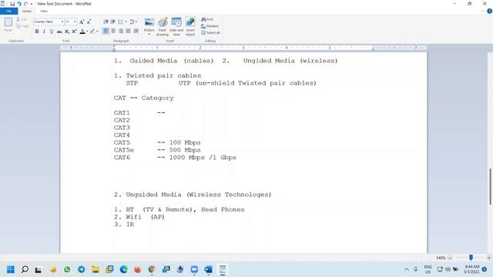
Task: Select Justify text alignment
Action: coord(128,31)
